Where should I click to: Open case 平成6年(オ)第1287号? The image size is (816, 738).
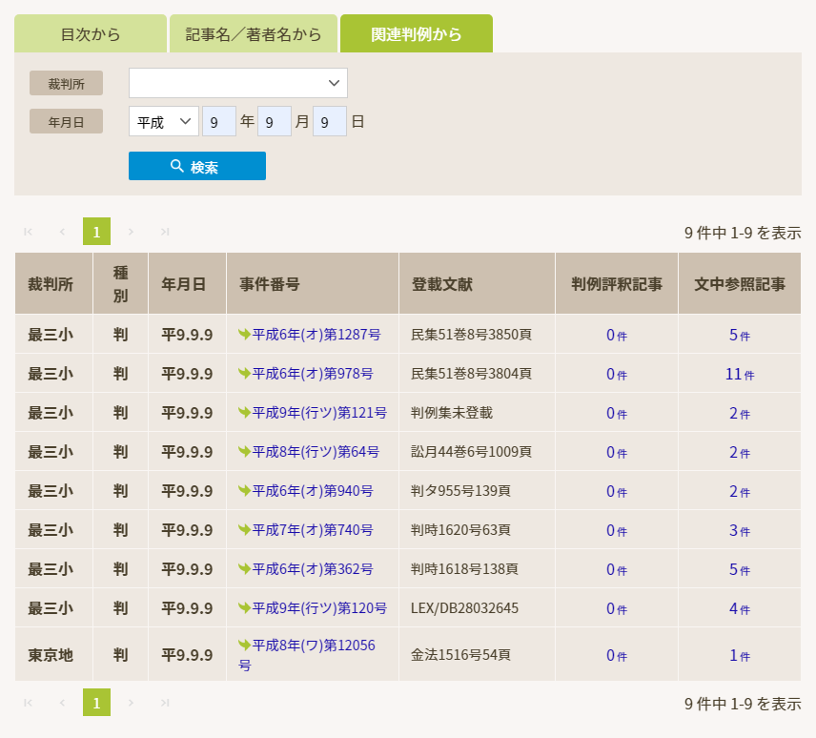316,334
